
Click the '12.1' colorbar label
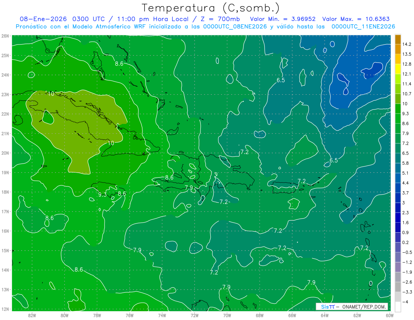(x=406, y=74)
